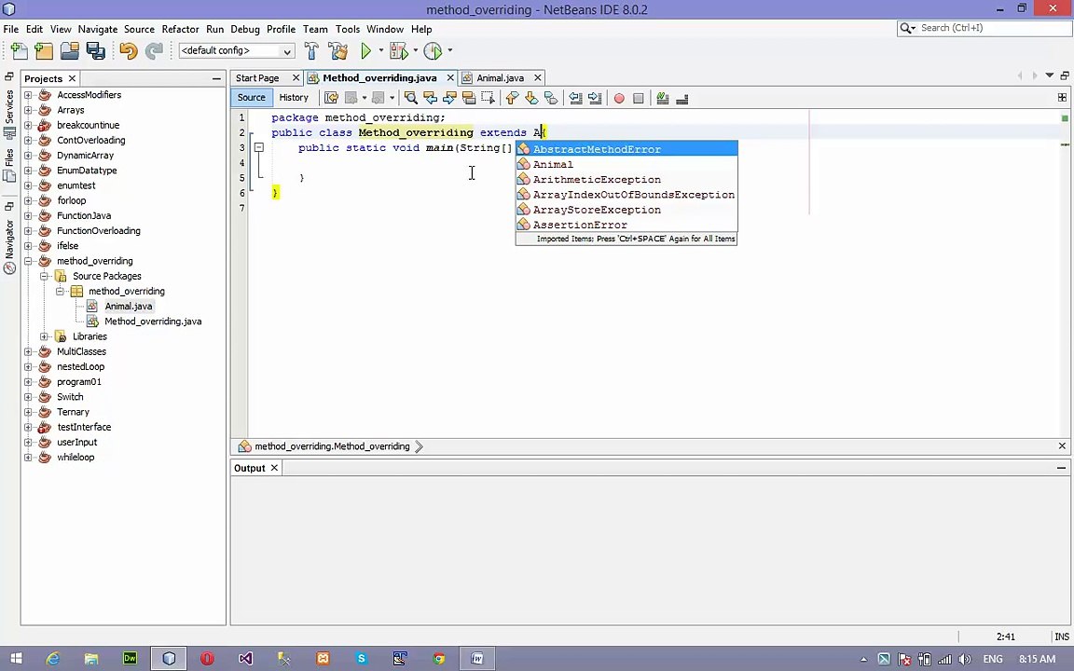1074x671 pixels.
Task: Click the Clean and Build icon
Action: 337,50
